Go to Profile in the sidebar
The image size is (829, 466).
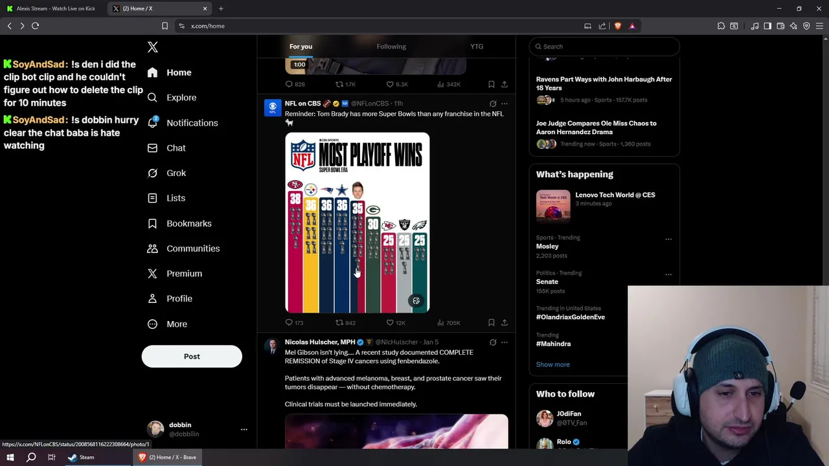[170, 299]
